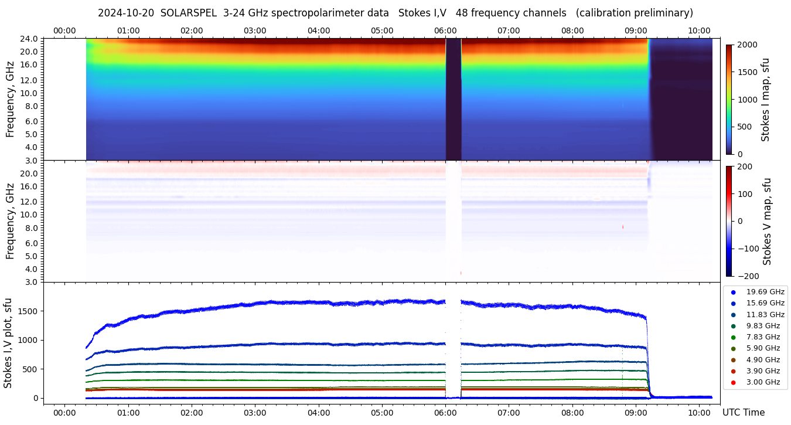Select the 06:00 tick label on bottom axis
The height and width of the screenshot is (425, 791).
coord(445,413)
